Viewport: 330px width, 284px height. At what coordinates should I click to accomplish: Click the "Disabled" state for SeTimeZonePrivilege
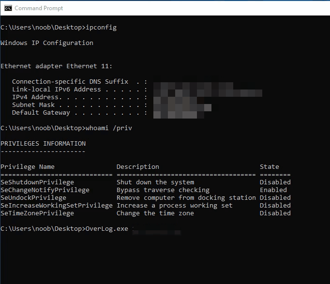(x=275, y=213)
